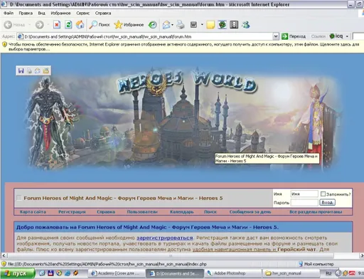Screen dimensions: 364x279
Task: Switch to Academy taskbar window
Action: click(x=117, y=273)
